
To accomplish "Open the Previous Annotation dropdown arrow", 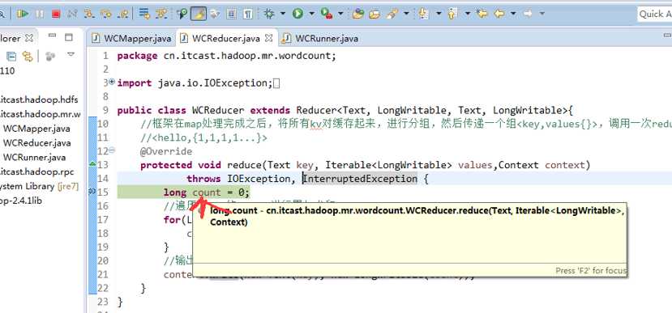I will 468,14.
